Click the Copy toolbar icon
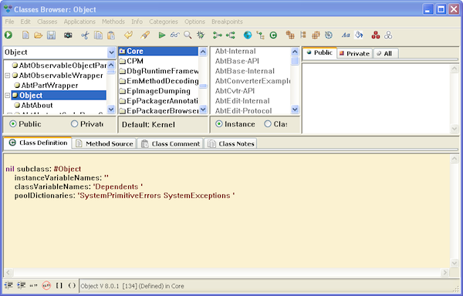 click(x=98, y=35)
